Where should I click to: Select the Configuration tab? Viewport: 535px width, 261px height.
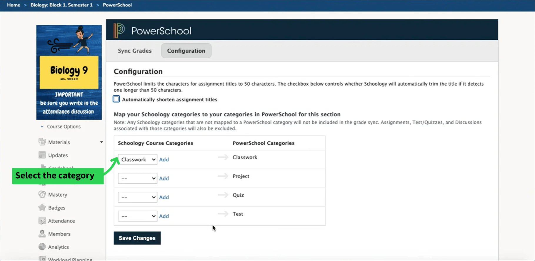coord(186,51)
